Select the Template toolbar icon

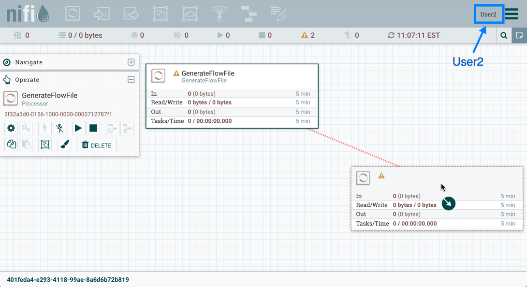click(x=249, y=14)
